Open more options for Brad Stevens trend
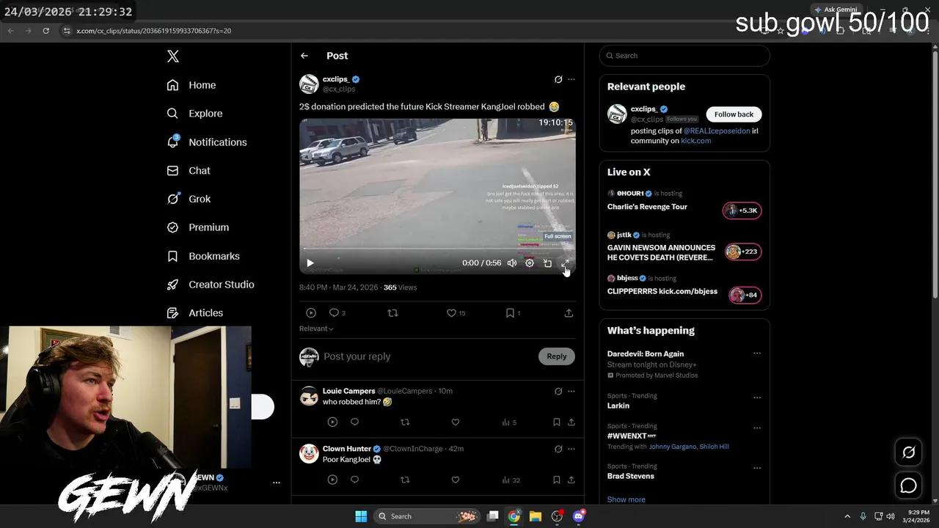The width and height of the screenshot is (939, 528). click(757, 468)
